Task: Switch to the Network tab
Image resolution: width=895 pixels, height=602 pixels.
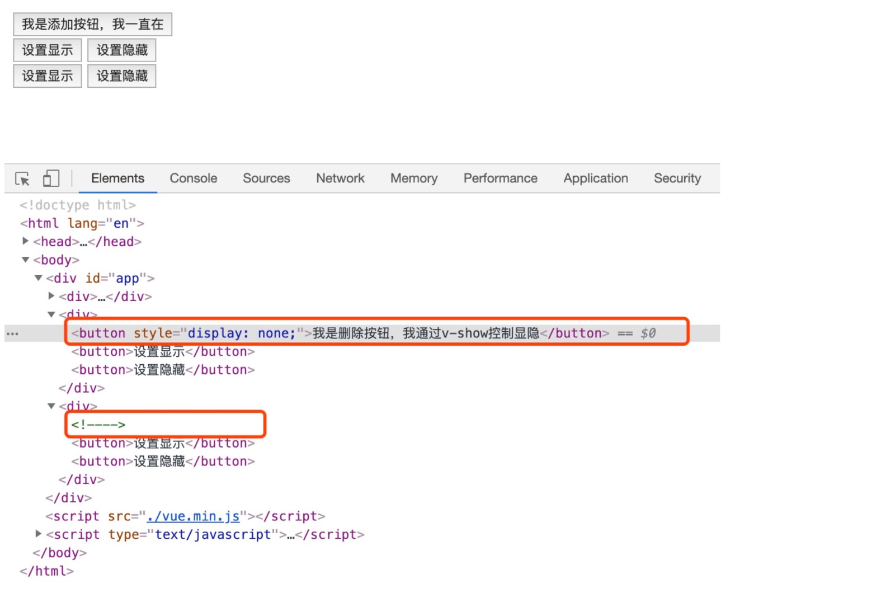Action: point(340,178)
